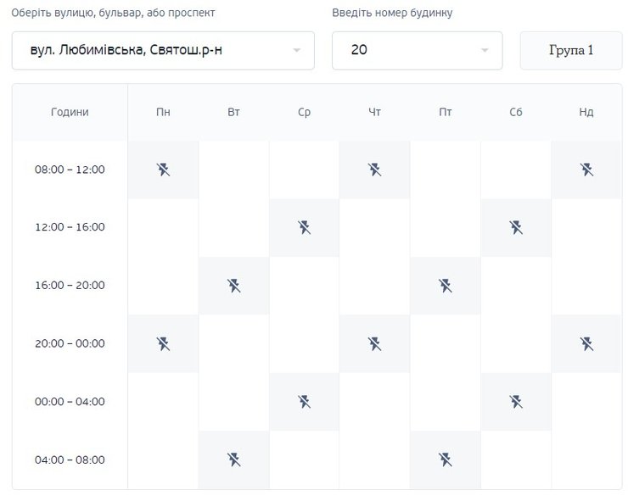Click Thursday 08:00 – 12:00 outage icon
This screenshot has height=501, width=628.
click(x=375, y=170)
